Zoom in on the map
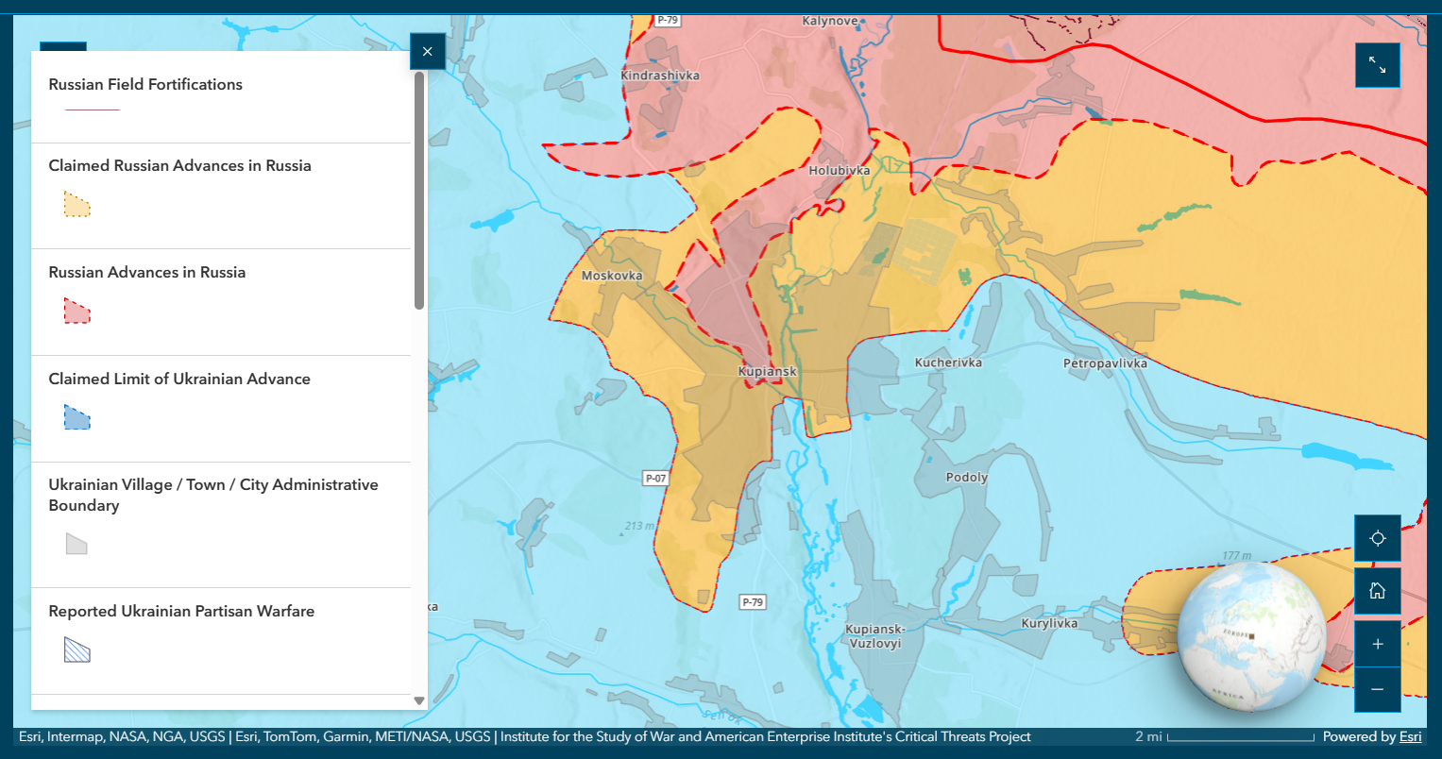This screenshot has height=759, width=1442. tap(1378, 644)
